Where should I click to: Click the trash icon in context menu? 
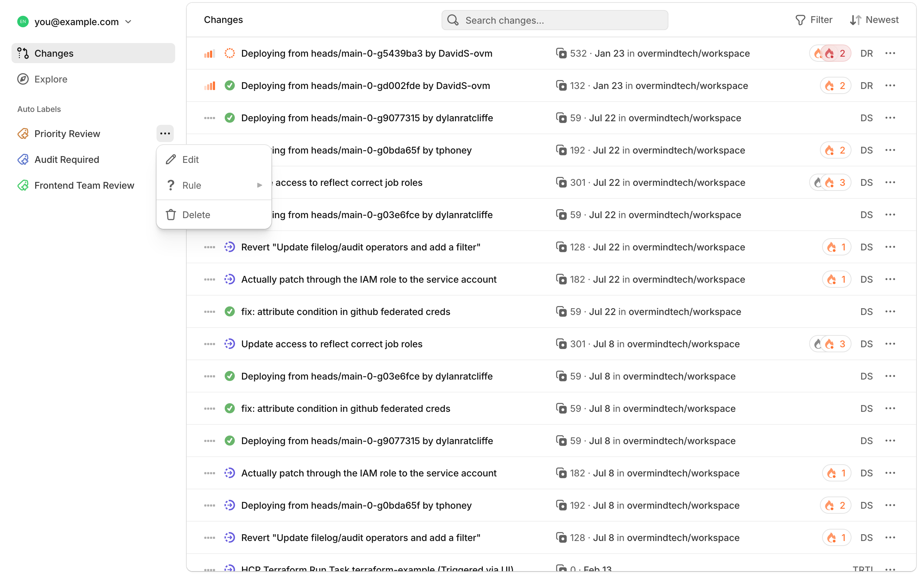click(x=171, y=215)
